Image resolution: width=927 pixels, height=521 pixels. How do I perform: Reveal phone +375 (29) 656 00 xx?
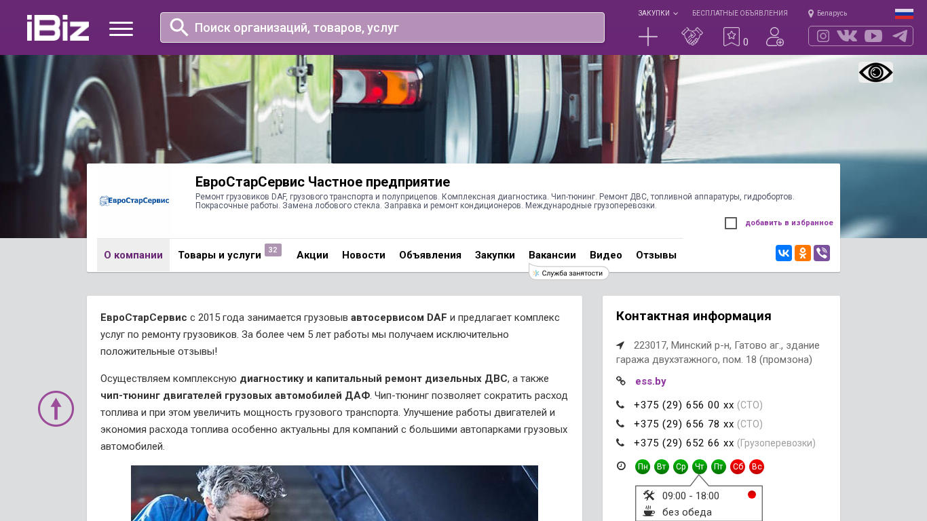click(x=684, y=405)
